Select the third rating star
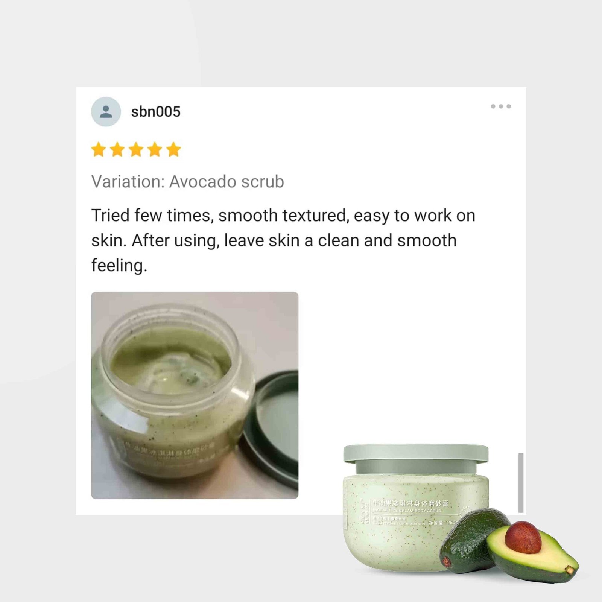The height and width of the screenshot is (602, 602). [x=136, y=150]
